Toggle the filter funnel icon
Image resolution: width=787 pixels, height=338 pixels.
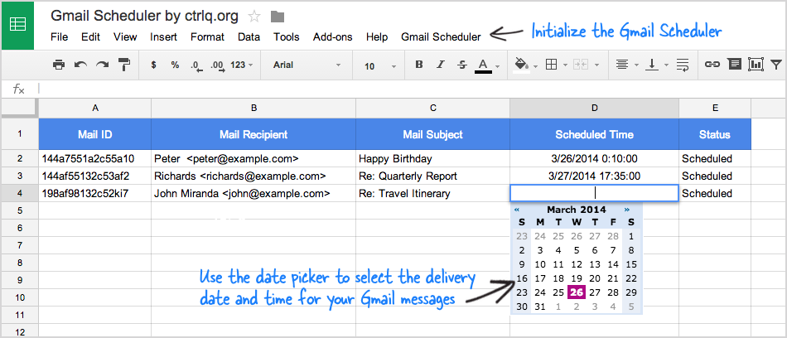click(776, 65)
